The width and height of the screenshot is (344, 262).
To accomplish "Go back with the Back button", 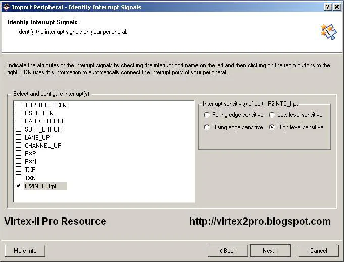I will pyautogui.click(x=228, y=251).
